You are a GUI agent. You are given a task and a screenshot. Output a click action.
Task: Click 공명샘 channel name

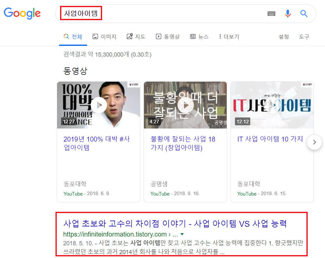(x=159, y=184)
